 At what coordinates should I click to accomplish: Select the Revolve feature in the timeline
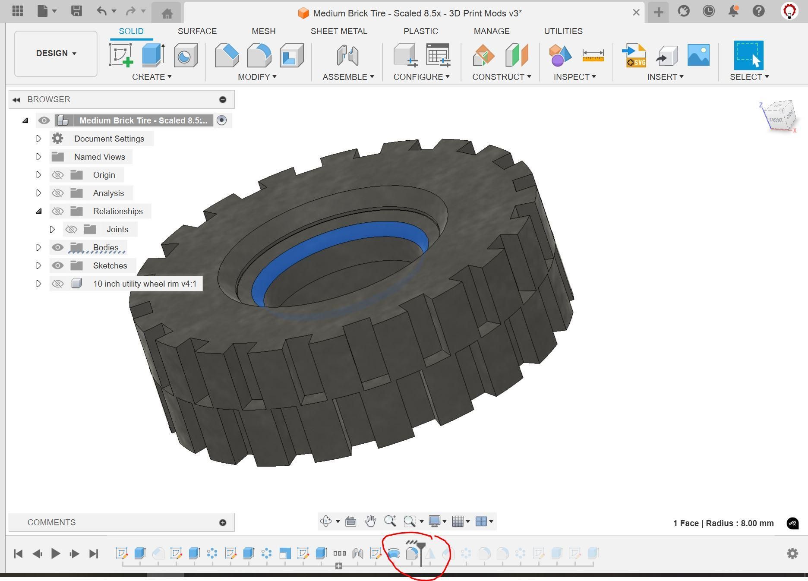click(x=394, y=553)
